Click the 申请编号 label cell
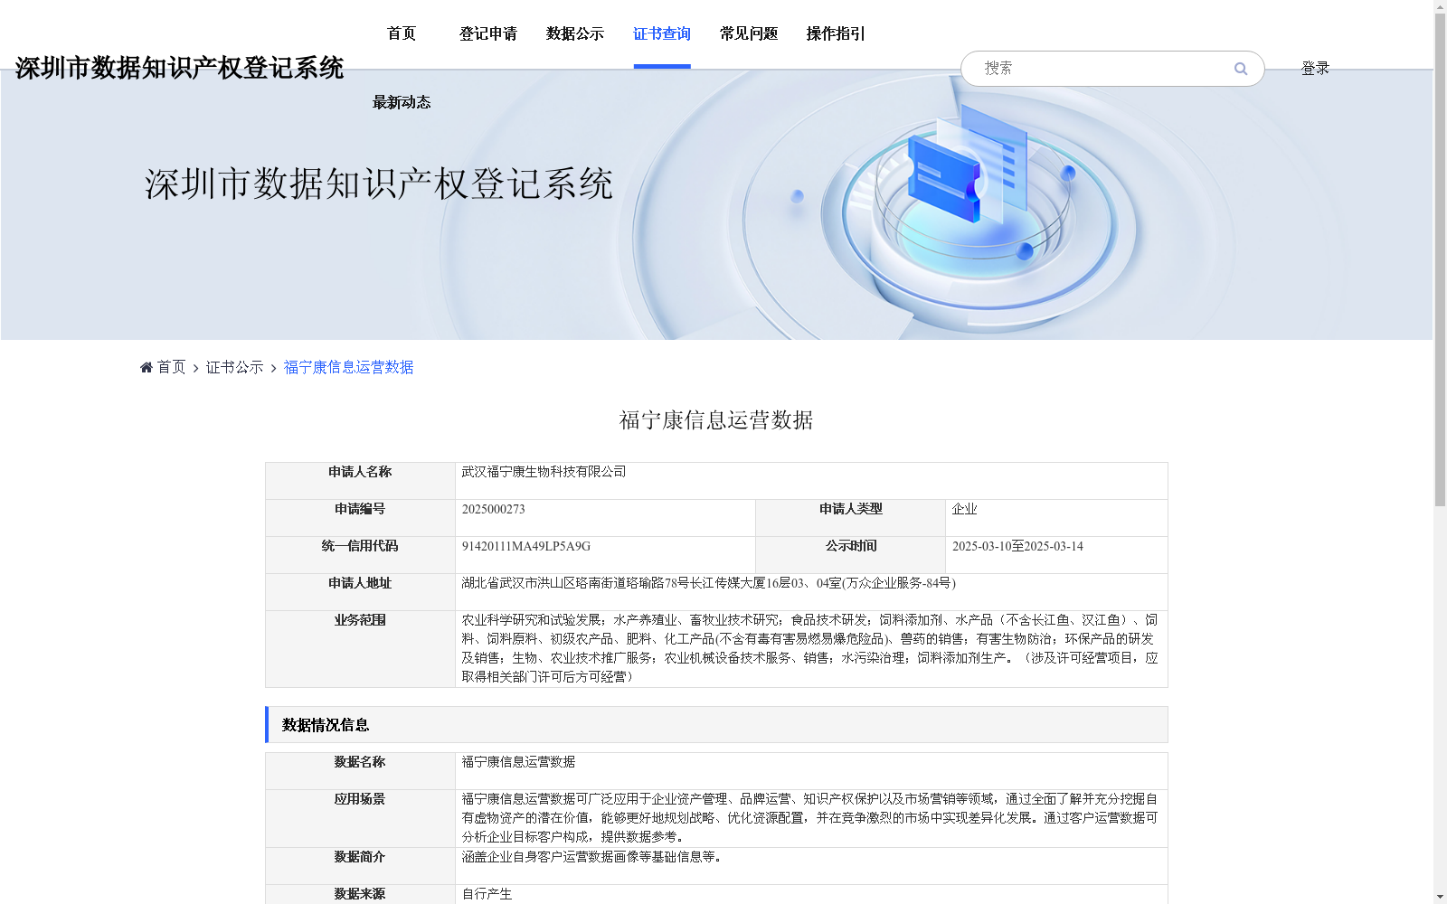The height and width of the screenshot is (904, 1447). 360,518
